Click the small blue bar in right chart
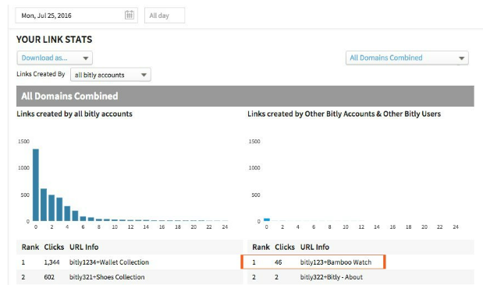The image size is (483, 288). pyautogui.click(x=267, y=220)
